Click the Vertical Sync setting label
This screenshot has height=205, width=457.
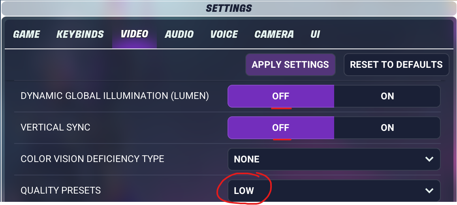point(55,127)
